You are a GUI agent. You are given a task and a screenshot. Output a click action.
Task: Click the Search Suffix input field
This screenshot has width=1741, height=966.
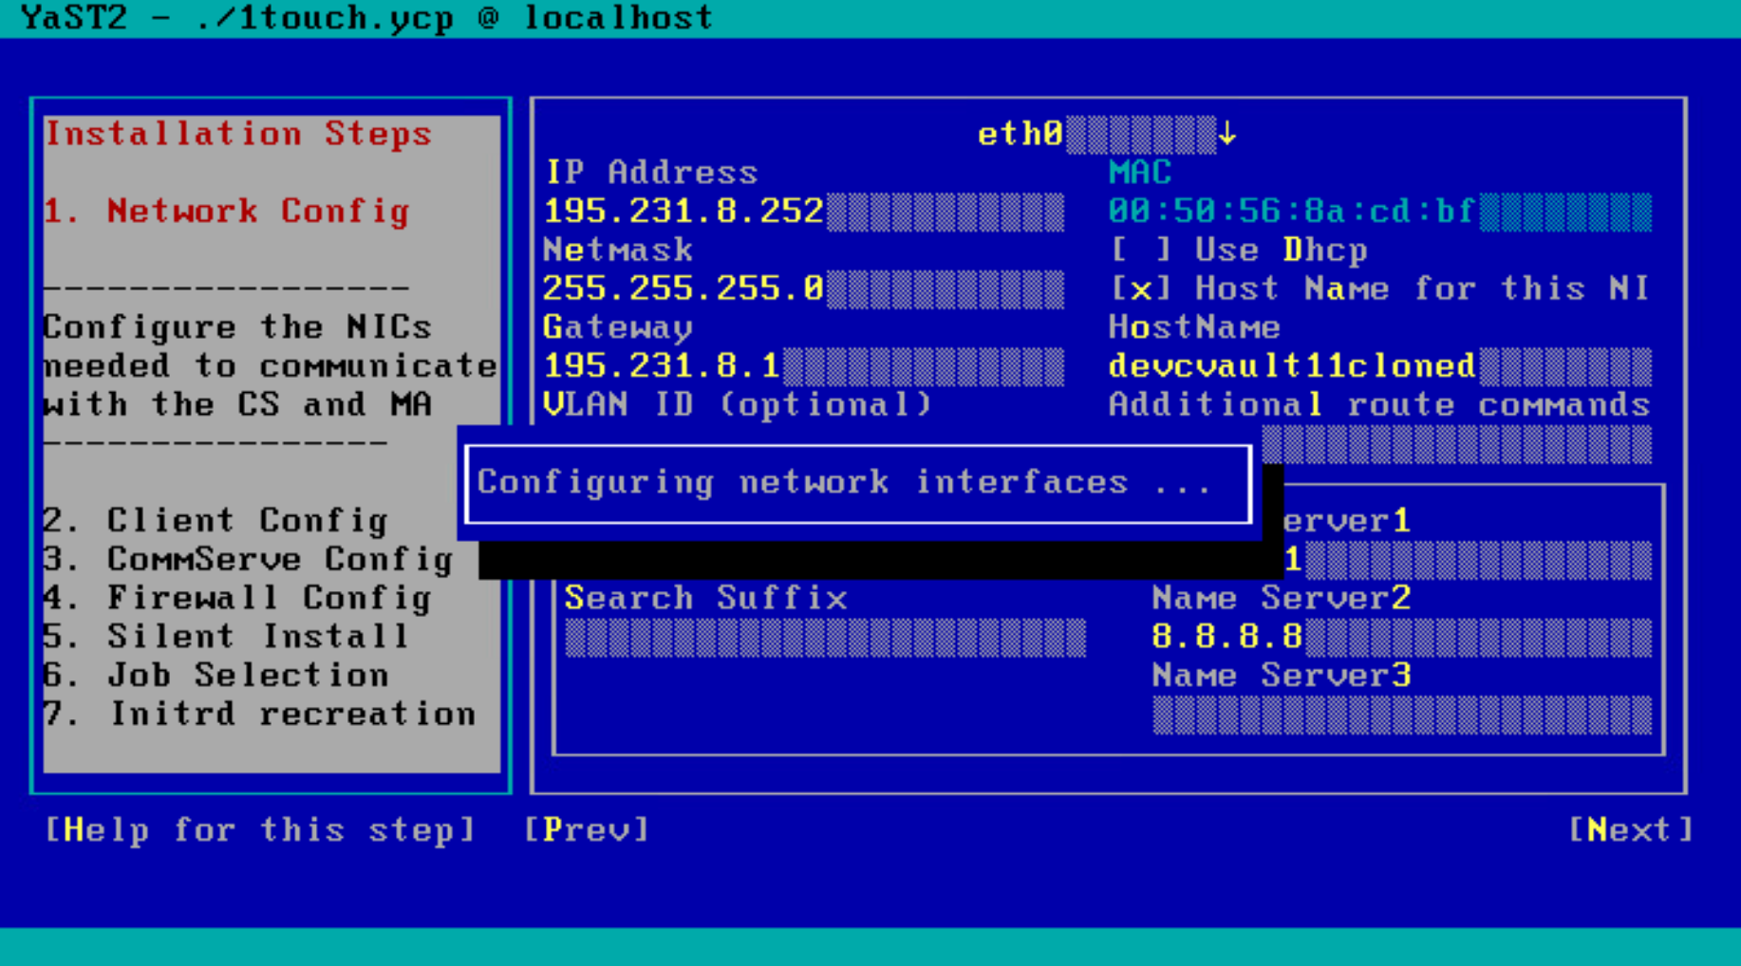(x=825, y=638)
